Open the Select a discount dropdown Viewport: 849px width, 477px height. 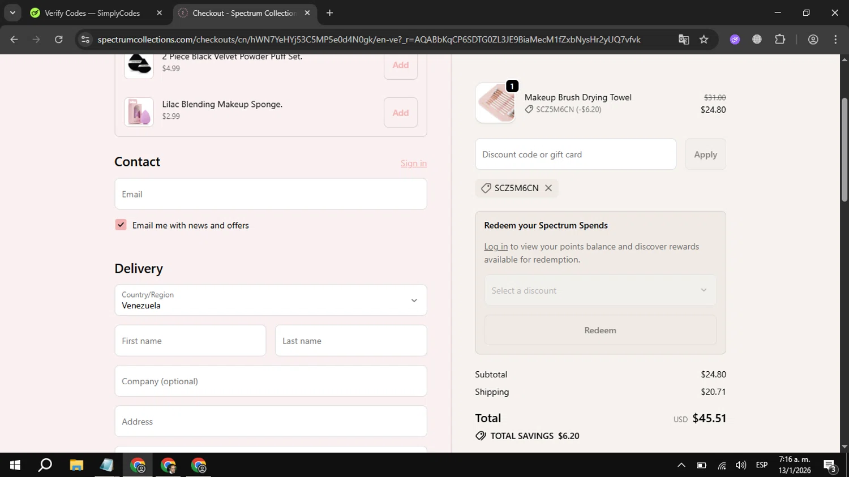click(600, 290)
